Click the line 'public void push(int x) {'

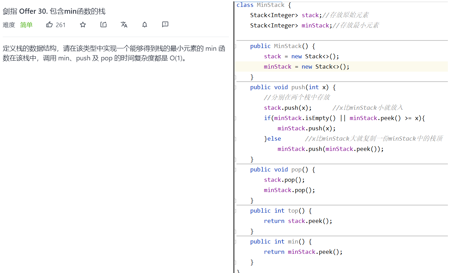coord(293,87)
